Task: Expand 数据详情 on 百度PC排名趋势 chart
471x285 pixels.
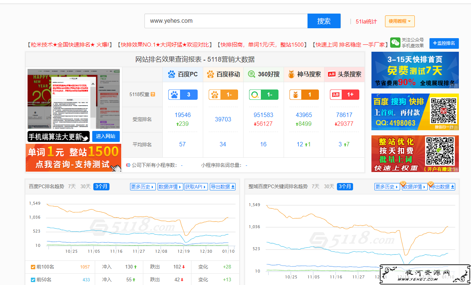Action: [x=170, y=187]
